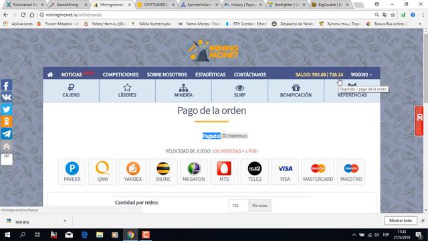This screenshot has width=428, height=241.
Task: Select Maestro card option
Action: coord(351,171)
